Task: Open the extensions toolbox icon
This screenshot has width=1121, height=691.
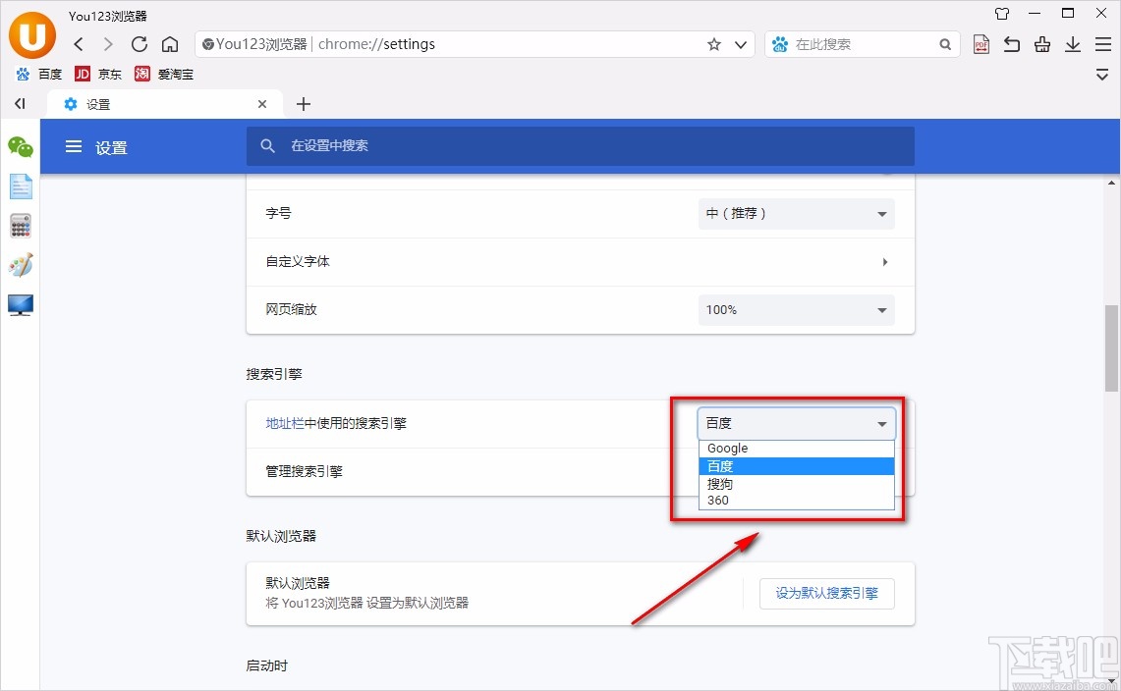Action: 1042,44
